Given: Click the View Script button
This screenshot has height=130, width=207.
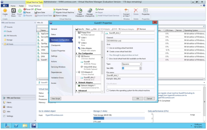Looking at the screenshot, I should tap(56, 99).
